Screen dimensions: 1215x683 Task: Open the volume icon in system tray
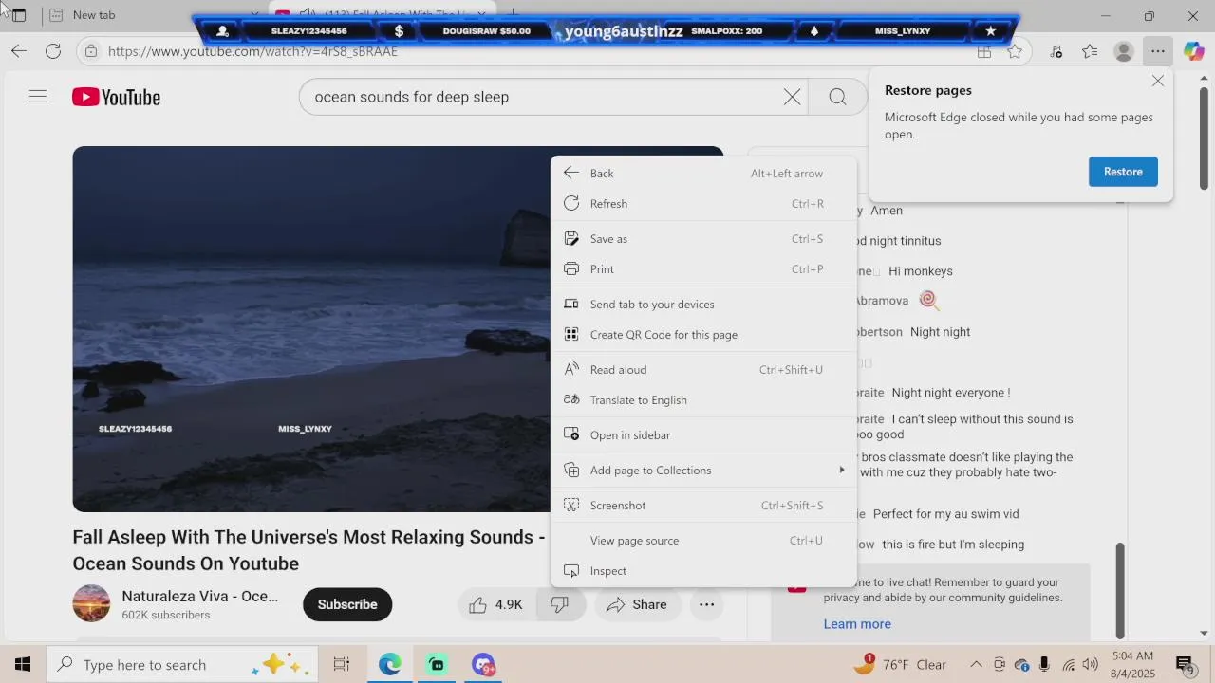(1091, 664)
